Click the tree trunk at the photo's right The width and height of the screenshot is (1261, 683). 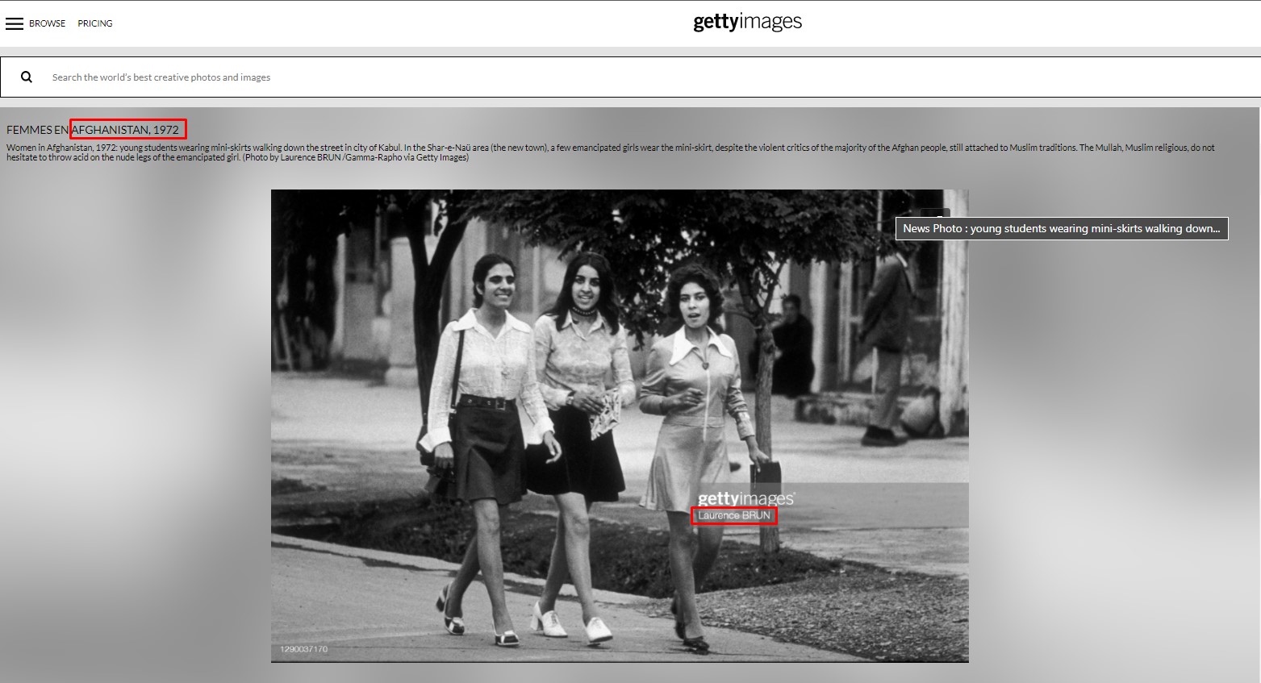pos(766,419)
